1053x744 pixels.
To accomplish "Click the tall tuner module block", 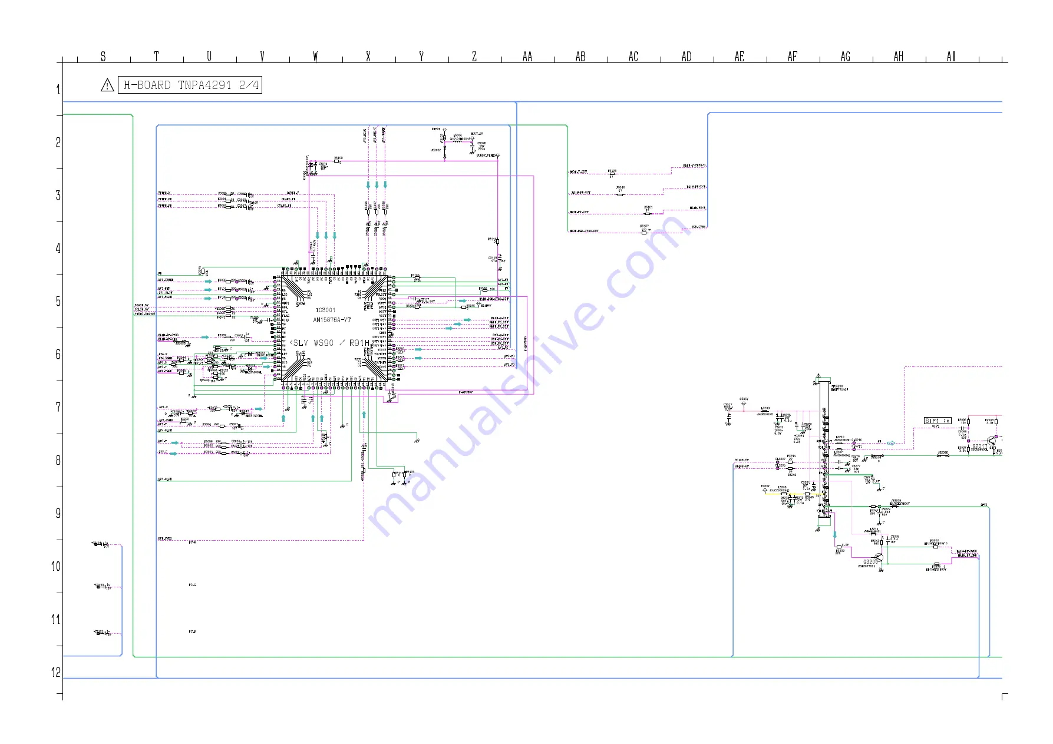I will tap(824, 449).
